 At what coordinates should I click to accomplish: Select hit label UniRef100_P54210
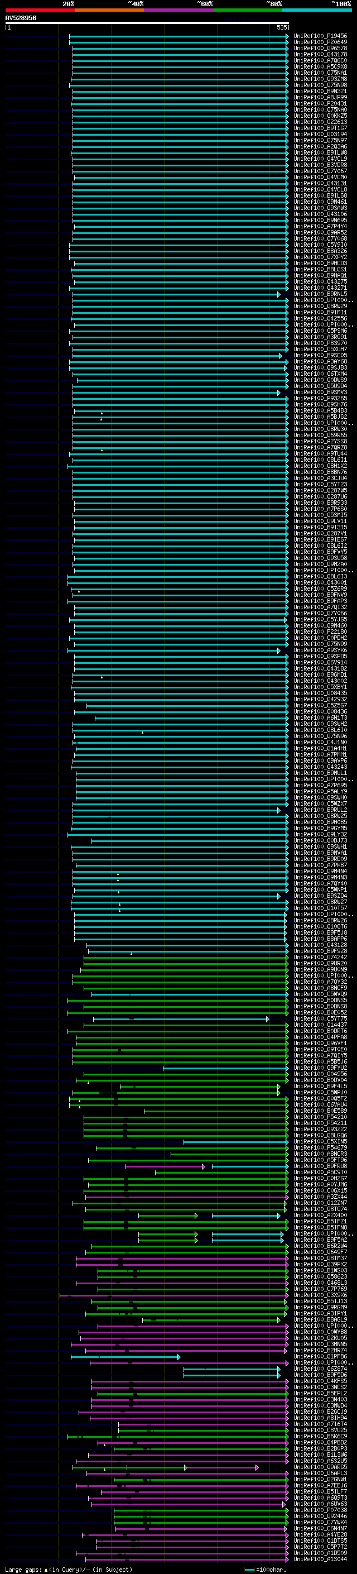click(x=320, y=1118)
